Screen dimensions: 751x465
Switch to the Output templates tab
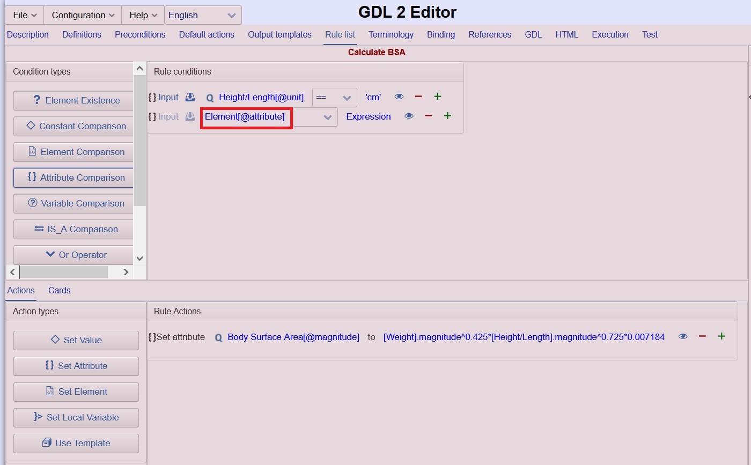pyautogui.click(x=279, y=34)
